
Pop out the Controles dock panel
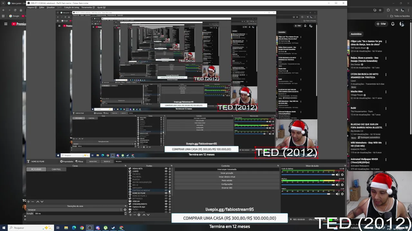point(278,166)
